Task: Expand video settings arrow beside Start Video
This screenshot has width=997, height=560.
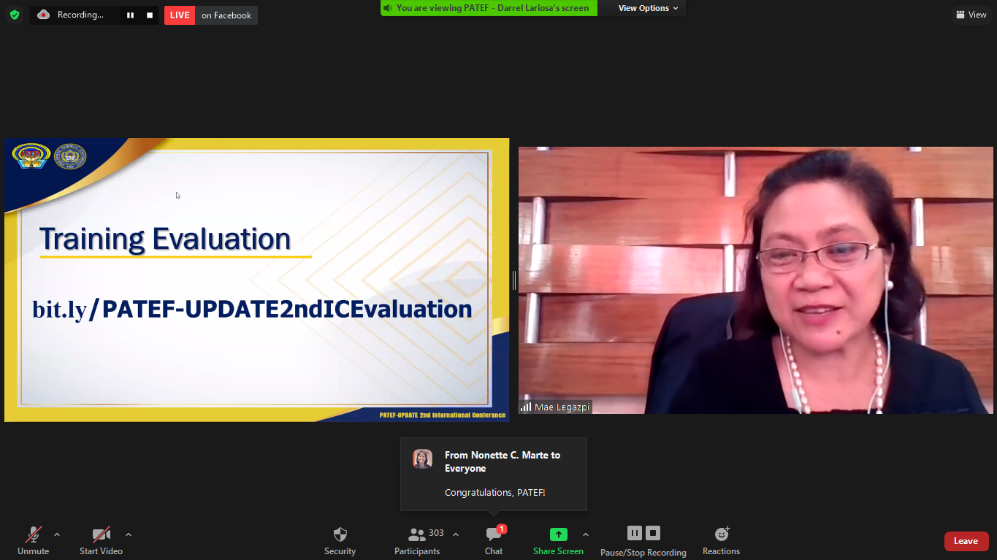Action: point(129,534)
